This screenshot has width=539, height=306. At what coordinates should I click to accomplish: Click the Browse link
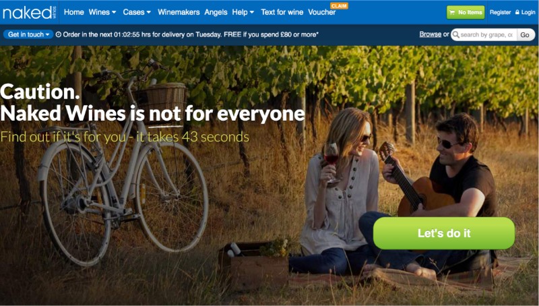(431, 34)
